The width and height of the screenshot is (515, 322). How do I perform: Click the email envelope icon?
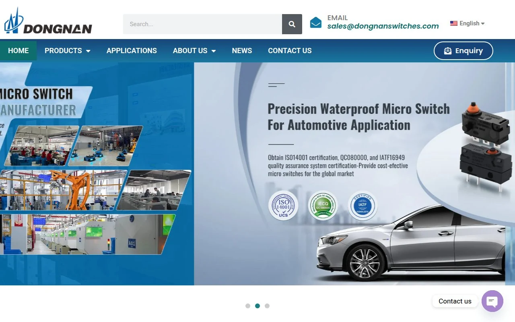(316, 23)
